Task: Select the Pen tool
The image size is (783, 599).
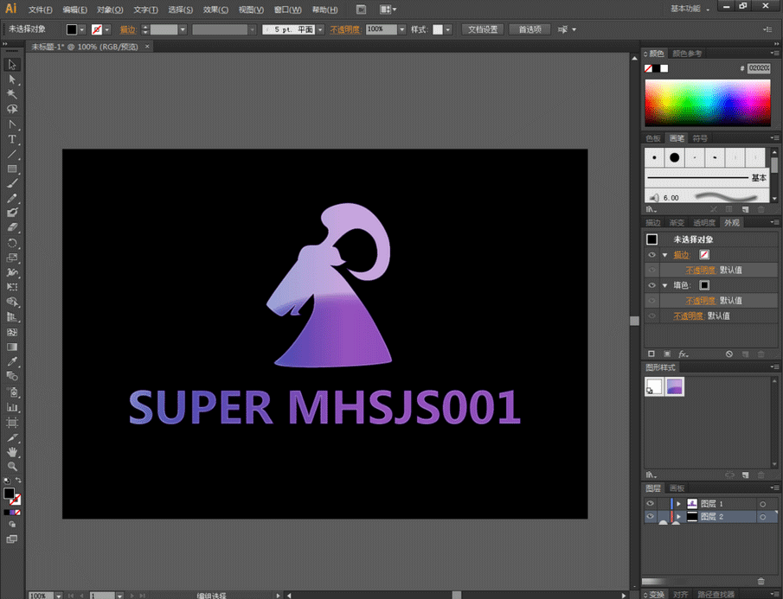Action: click(x=12, y=124)
